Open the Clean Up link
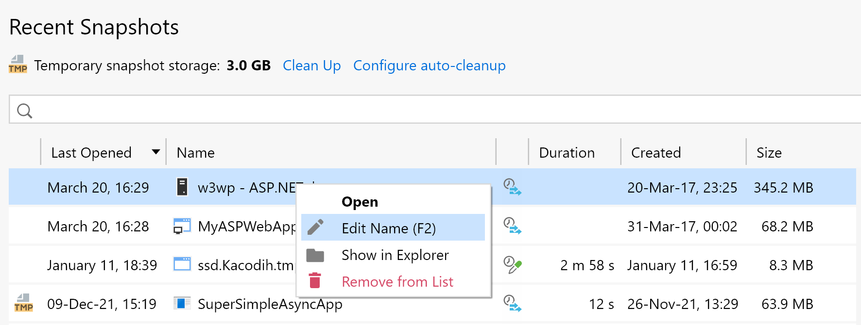861x325 pixels. tap(311, 65)
